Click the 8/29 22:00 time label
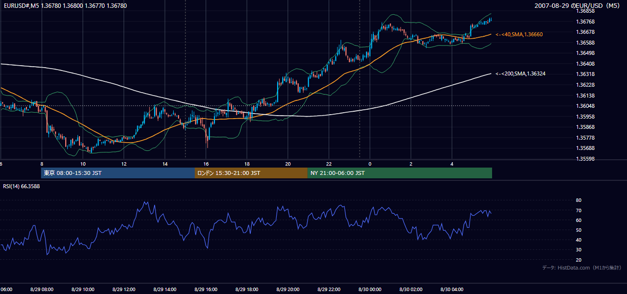This screenshot has height=294, width=627. pos(329,290)
